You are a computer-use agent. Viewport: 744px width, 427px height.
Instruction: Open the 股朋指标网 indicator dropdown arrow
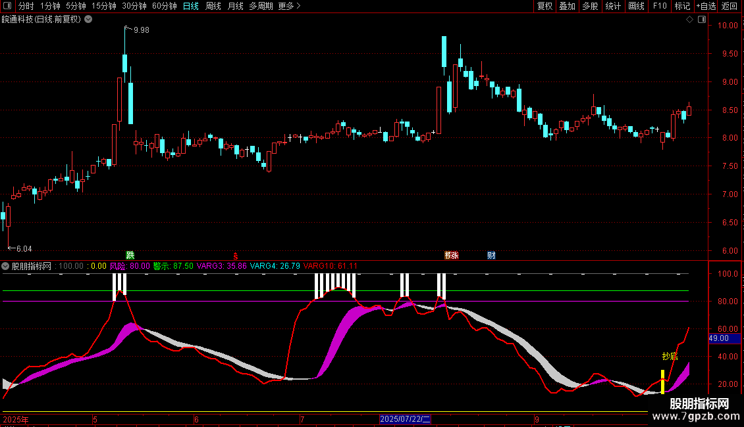(x=6, y=266)
